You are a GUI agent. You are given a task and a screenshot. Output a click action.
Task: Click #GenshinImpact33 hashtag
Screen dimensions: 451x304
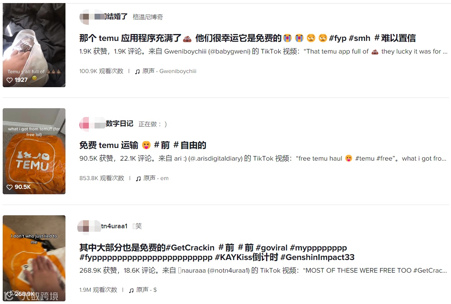pos(317,257)
